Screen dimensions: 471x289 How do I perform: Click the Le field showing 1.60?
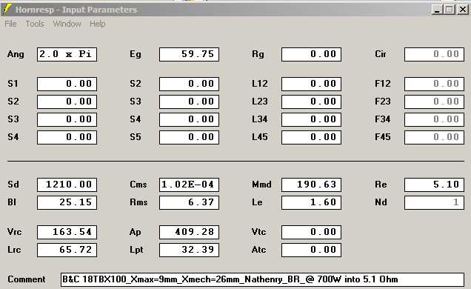(x=312, y=202)
